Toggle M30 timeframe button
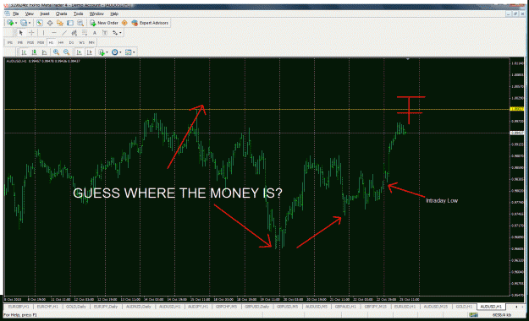 click(x=41, y=43)
